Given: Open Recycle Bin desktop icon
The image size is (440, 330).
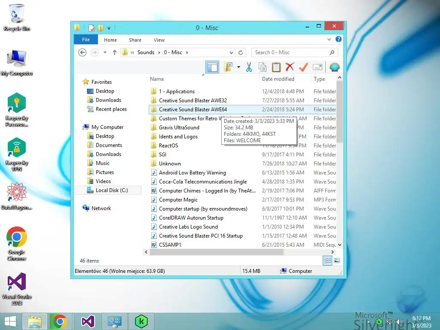Looking at the screenshot, I should click(17, 17).
